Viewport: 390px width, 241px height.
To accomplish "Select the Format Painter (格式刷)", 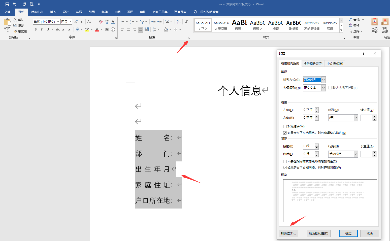I will (x=20, y=31).
